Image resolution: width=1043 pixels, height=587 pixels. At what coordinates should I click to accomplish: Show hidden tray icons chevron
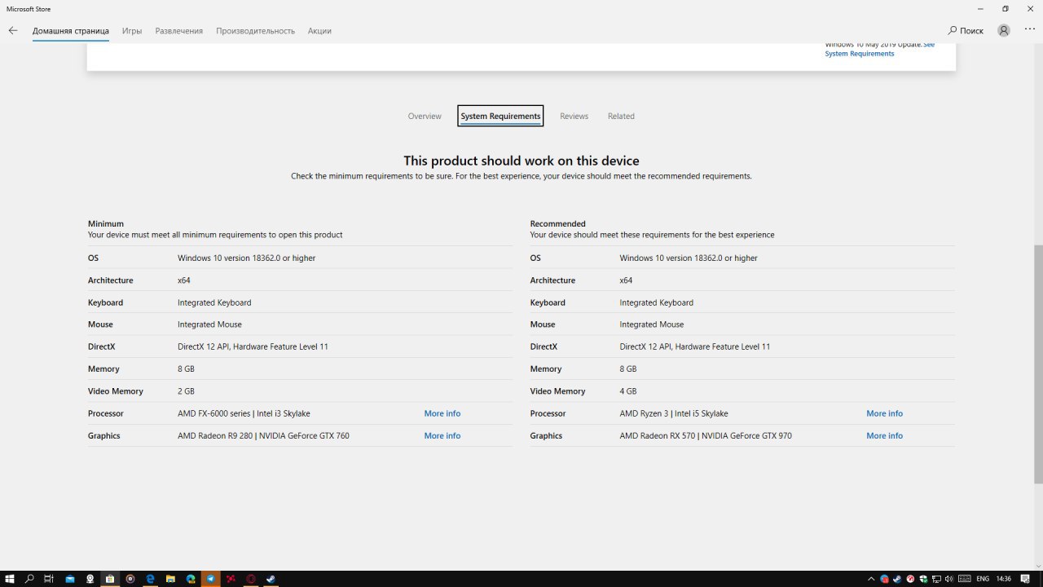871,579
